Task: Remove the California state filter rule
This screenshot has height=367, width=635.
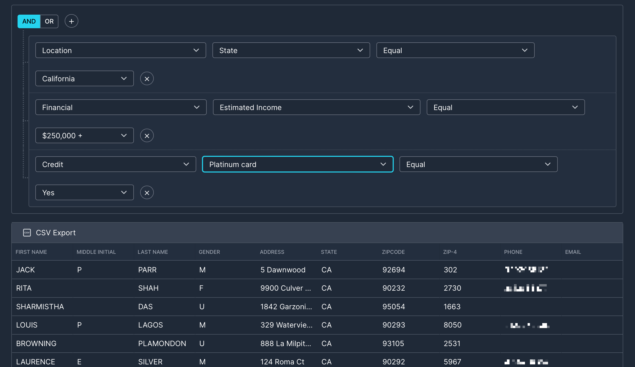Action: pos(147,79)
